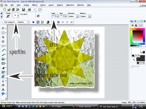Select the Eraser tool
The height and width of the screenshot is (109, 146).
click(3, 72)
